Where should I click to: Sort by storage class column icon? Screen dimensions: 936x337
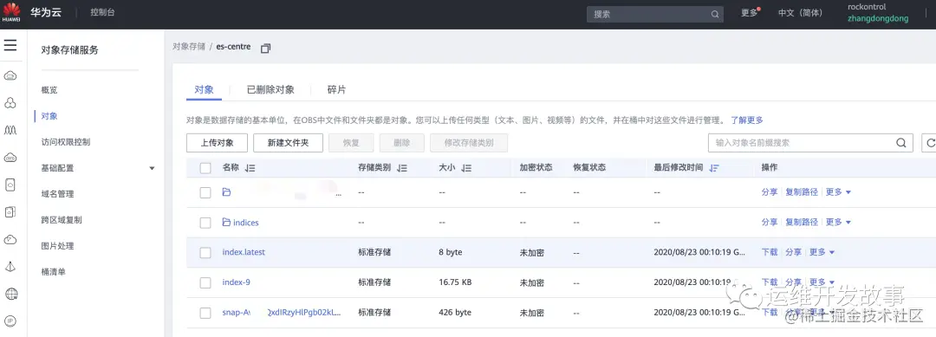402,168
